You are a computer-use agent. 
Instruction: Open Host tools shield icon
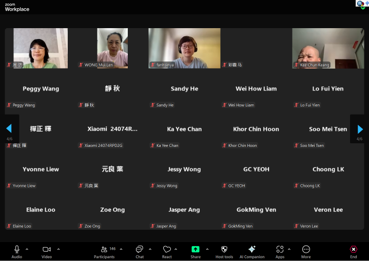224,250
